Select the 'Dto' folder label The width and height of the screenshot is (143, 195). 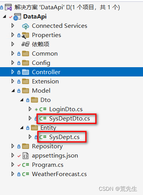(x=45, y=100)
